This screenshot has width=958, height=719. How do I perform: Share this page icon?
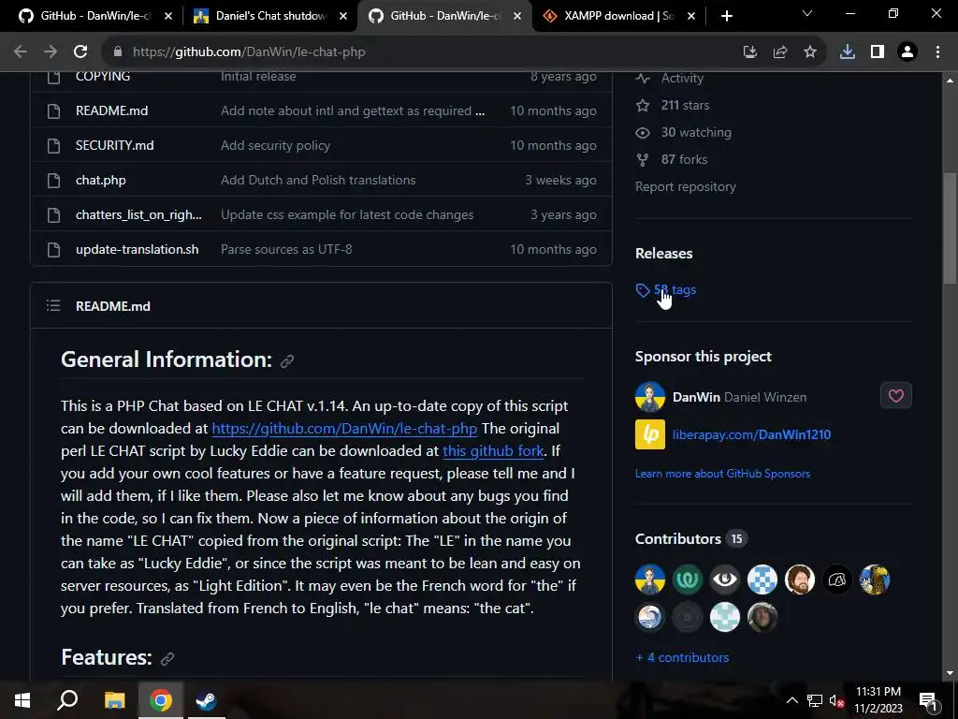coord(780,52)
